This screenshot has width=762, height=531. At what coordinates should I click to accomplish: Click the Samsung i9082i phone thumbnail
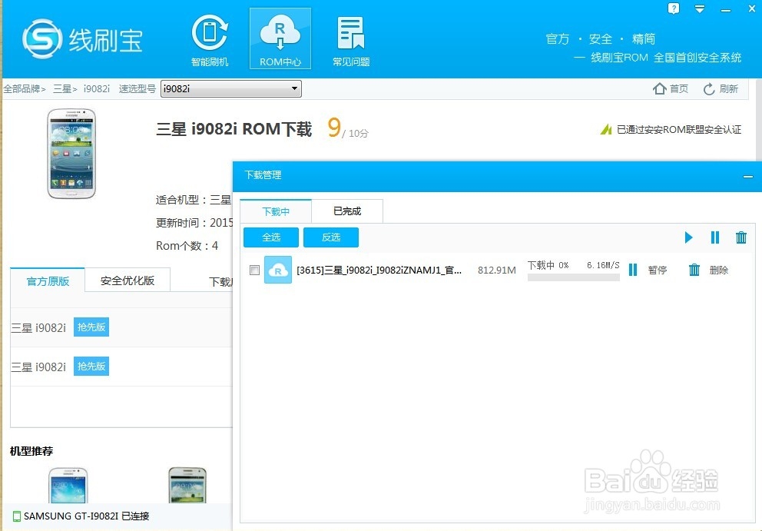pos(71,153)
